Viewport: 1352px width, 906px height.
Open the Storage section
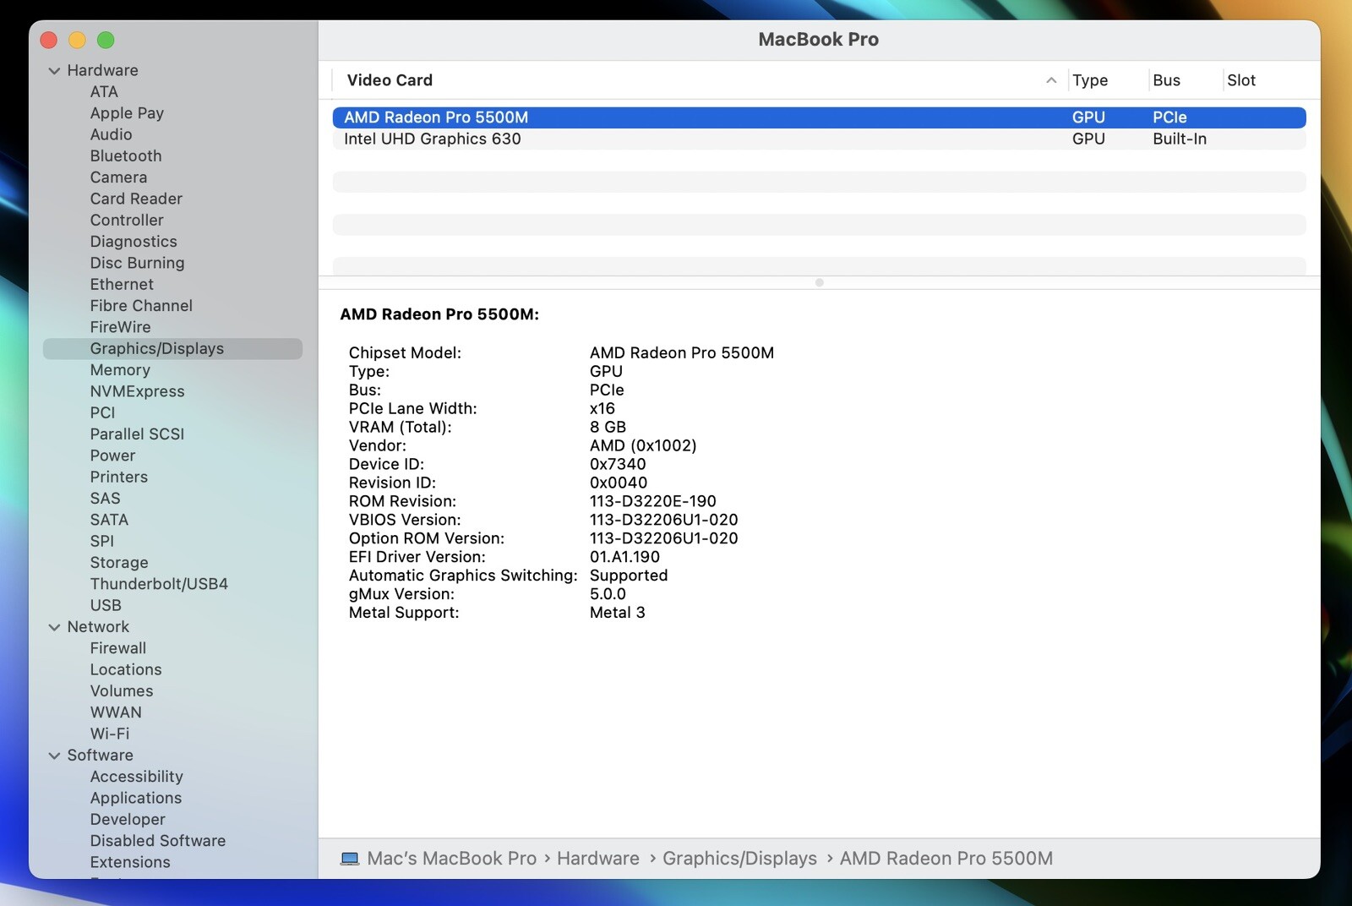[119, 563]
